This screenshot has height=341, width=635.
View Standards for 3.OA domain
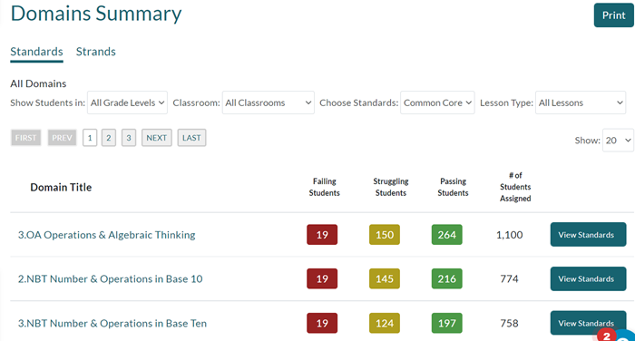[x=588, y=235]
